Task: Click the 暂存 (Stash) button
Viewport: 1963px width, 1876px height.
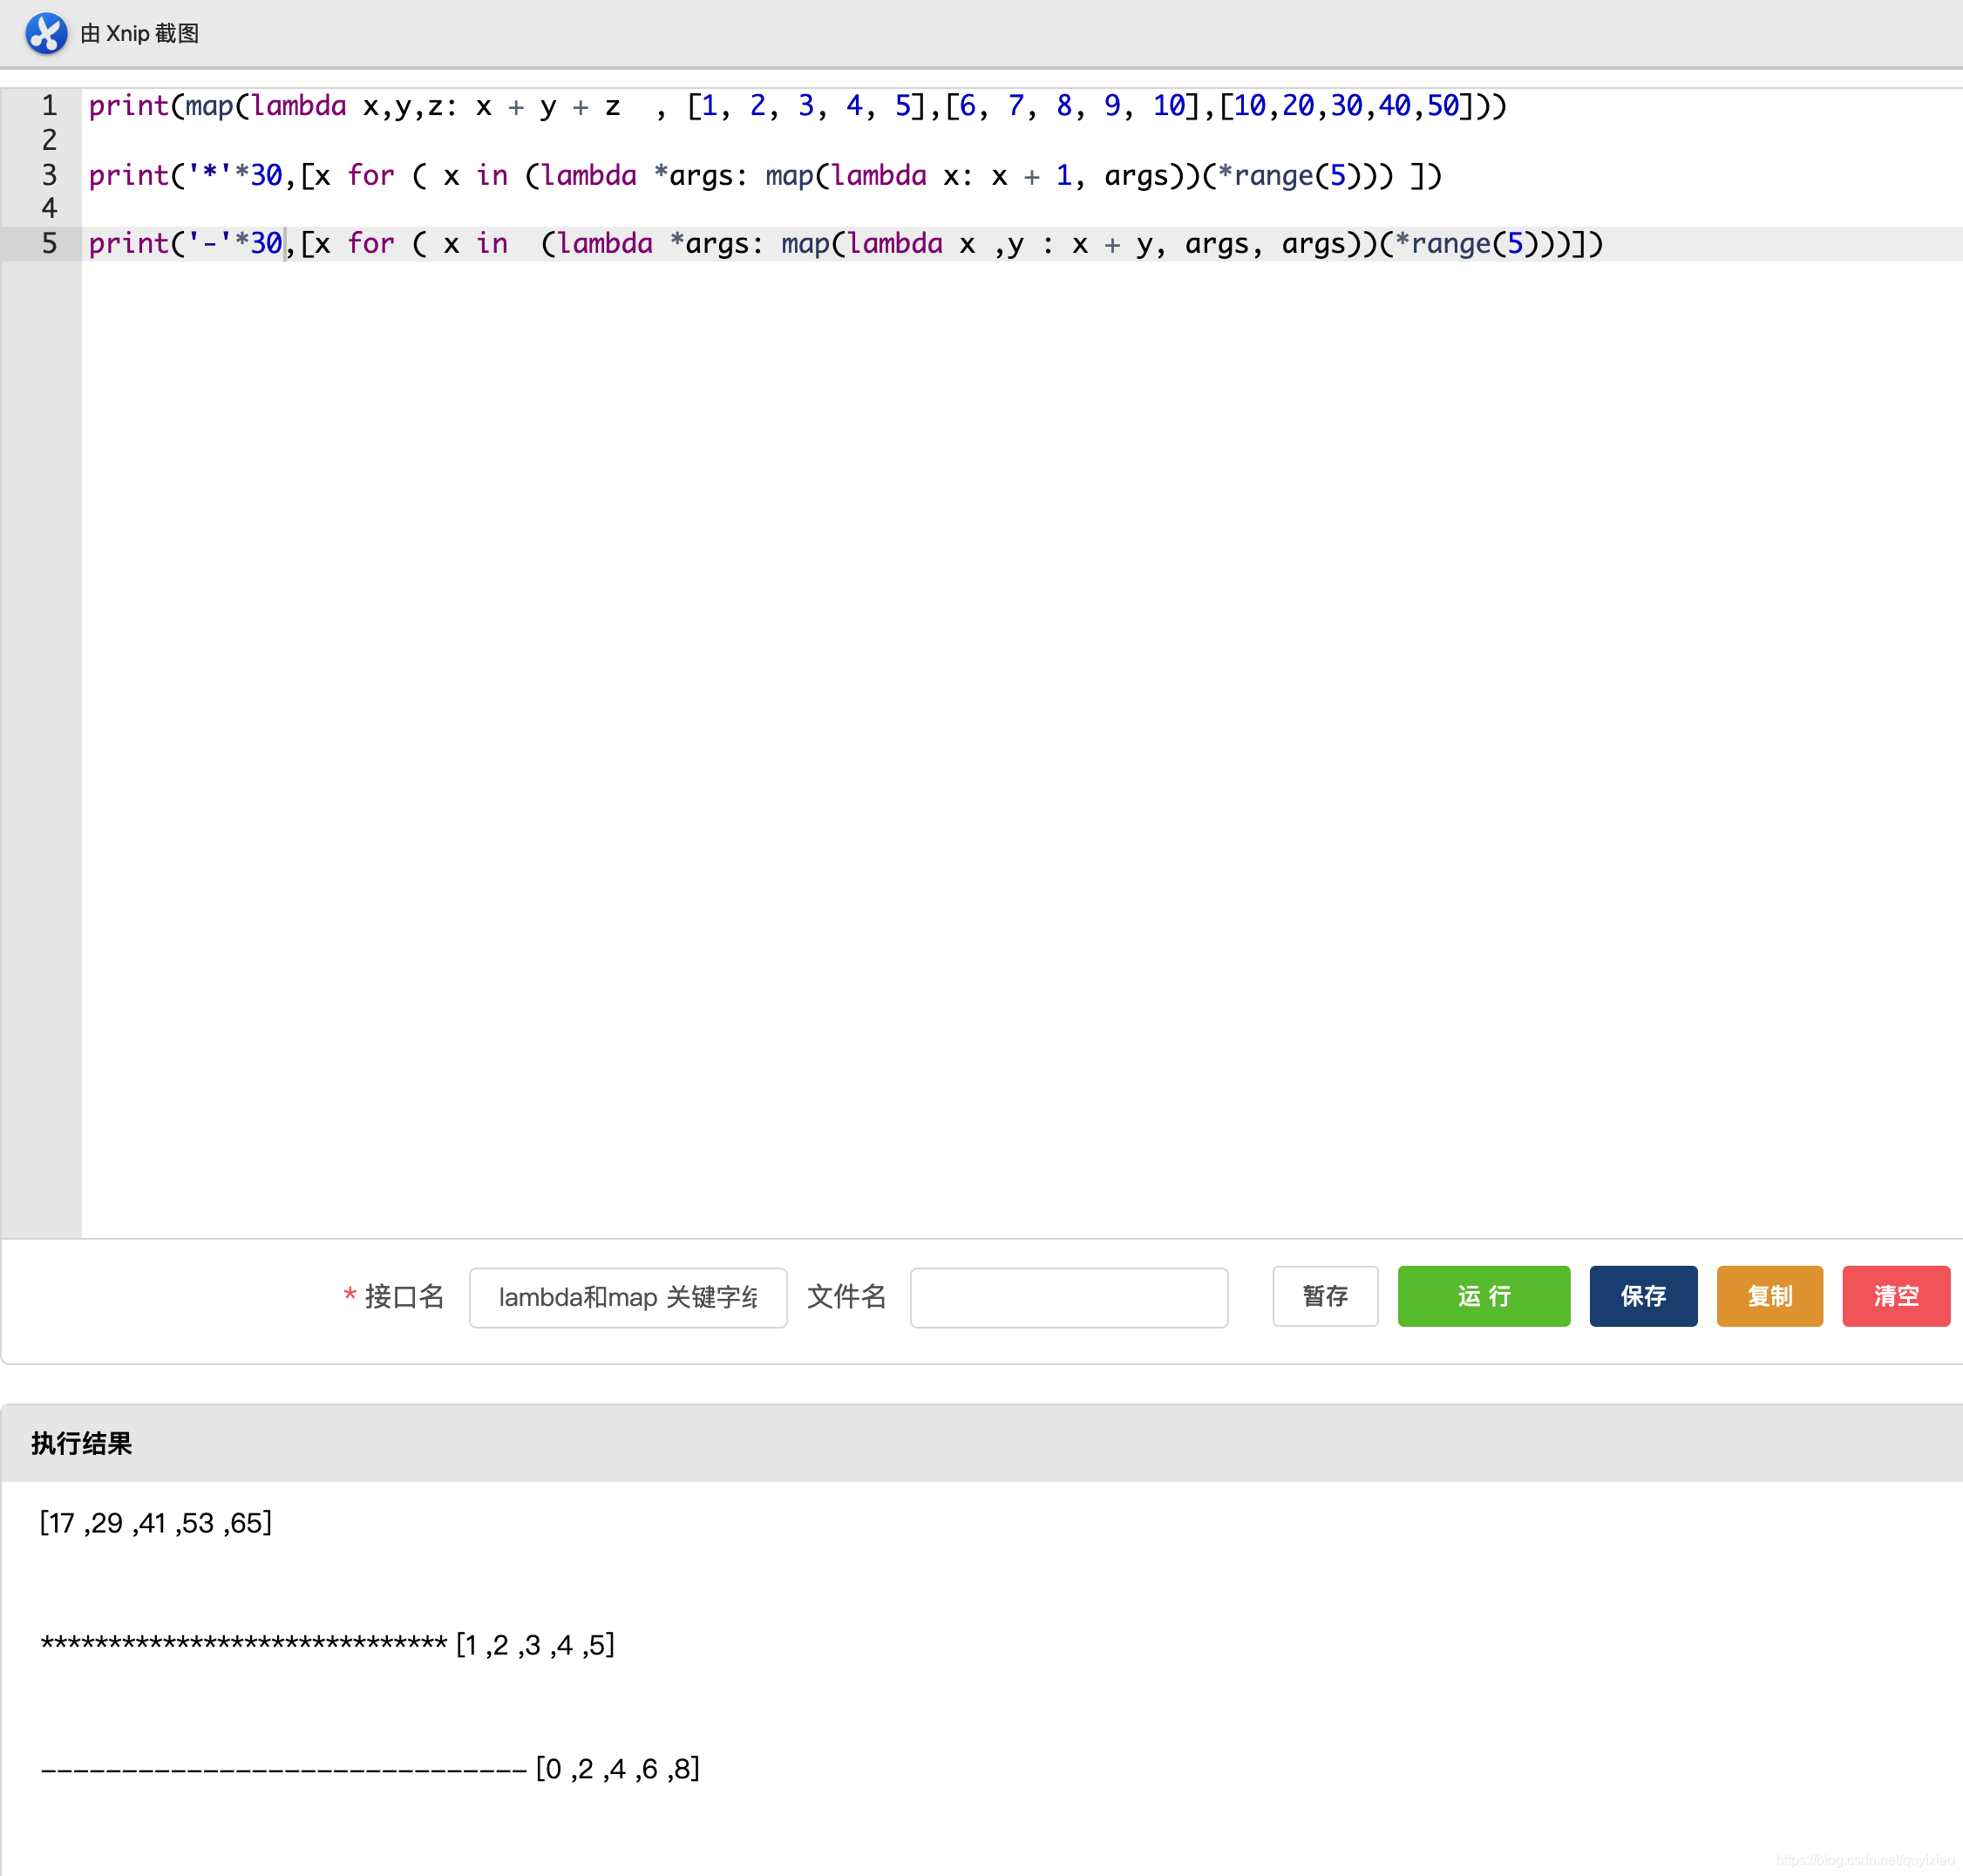Action: pyautogui.click(x=1325, y=1296)
